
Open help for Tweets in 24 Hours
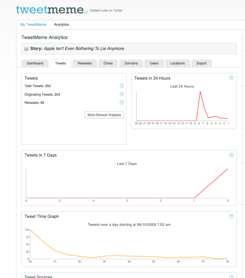[x=231, y=78]
